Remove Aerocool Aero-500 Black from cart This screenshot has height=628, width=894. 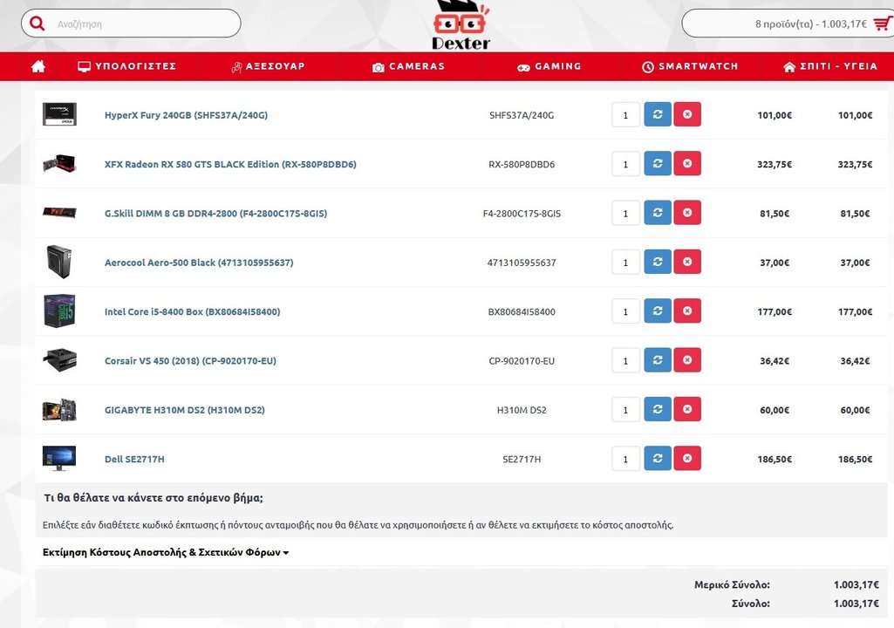687,262
